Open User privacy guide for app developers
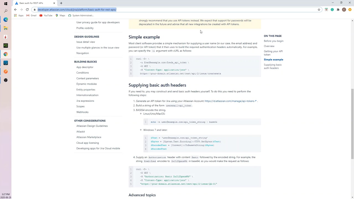Image resolution: width=354 pixels, height=199 pixels. pyautogui.click(x=98, y=22)
